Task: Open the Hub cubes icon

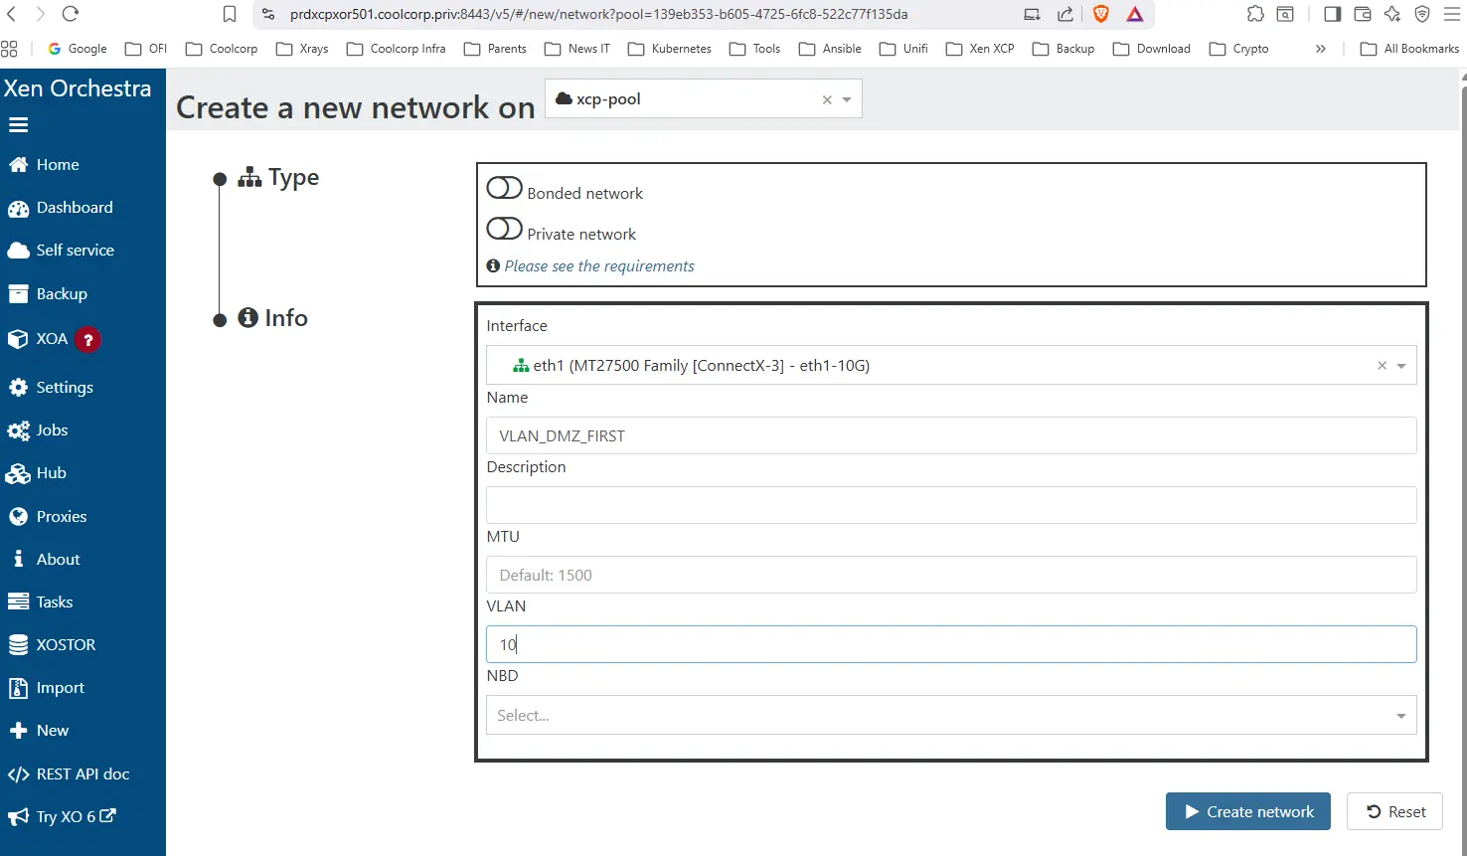Action: [18, 474]
